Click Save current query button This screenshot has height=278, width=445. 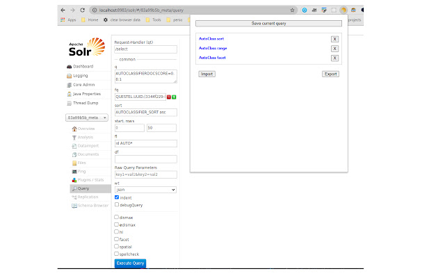tap(268, 24)
